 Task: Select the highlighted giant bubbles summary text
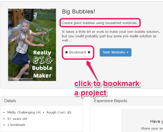pos(100,23)
